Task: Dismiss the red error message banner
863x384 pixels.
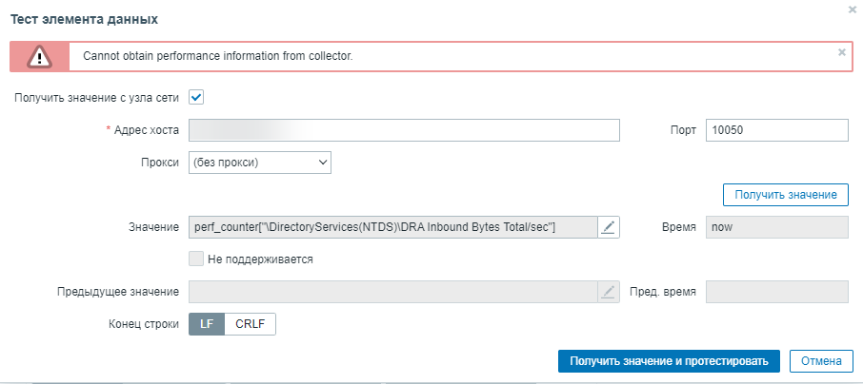Action: pos(841,52)
